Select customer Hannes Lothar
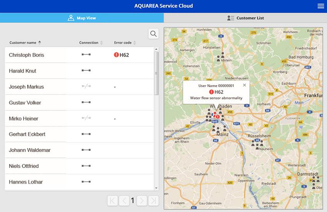The image size is (327, 212). 80,182
